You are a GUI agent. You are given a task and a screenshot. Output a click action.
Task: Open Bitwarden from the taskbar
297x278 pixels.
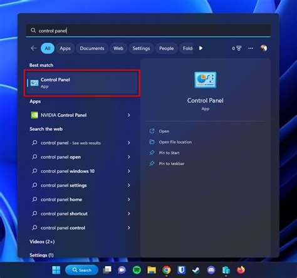(x=181, y=270)
